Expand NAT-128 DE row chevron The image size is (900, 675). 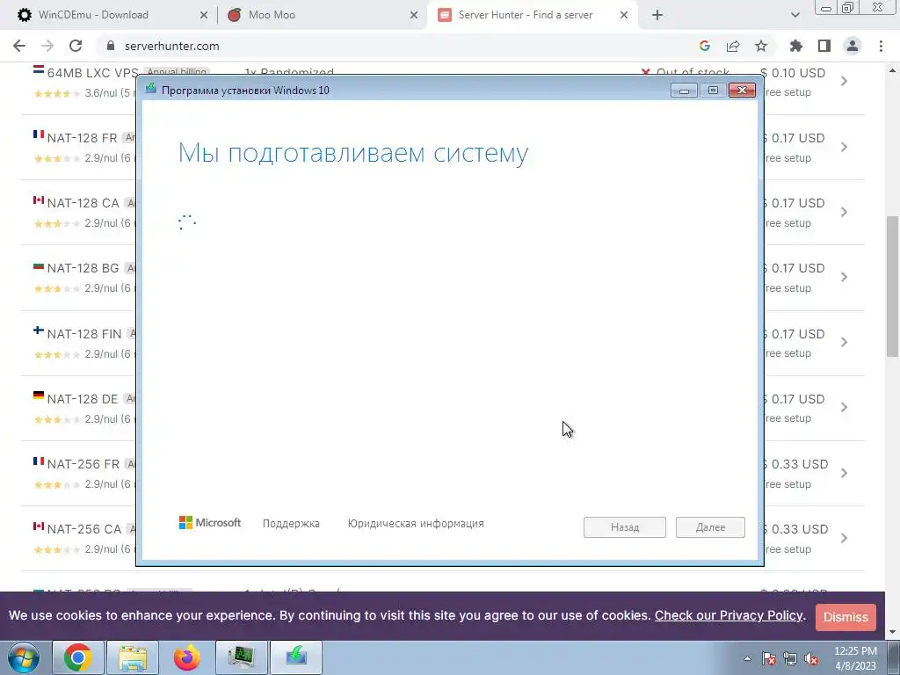pos(845,407)
